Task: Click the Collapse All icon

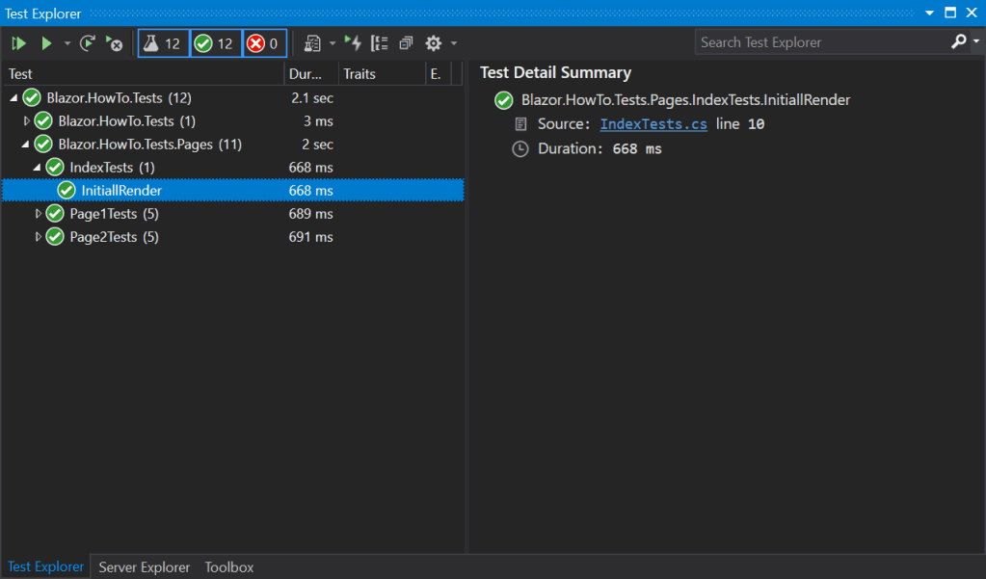Action: pyautogui.click(x=406, y=43)
